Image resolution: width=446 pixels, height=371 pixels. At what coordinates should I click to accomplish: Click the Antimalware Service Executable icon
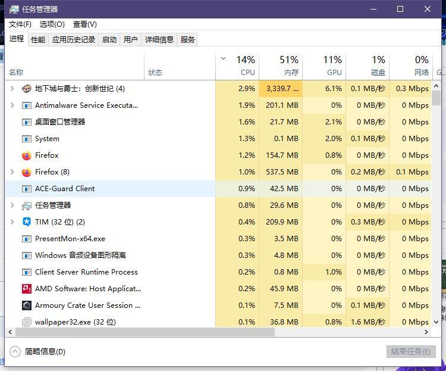[x=26, y=105]
